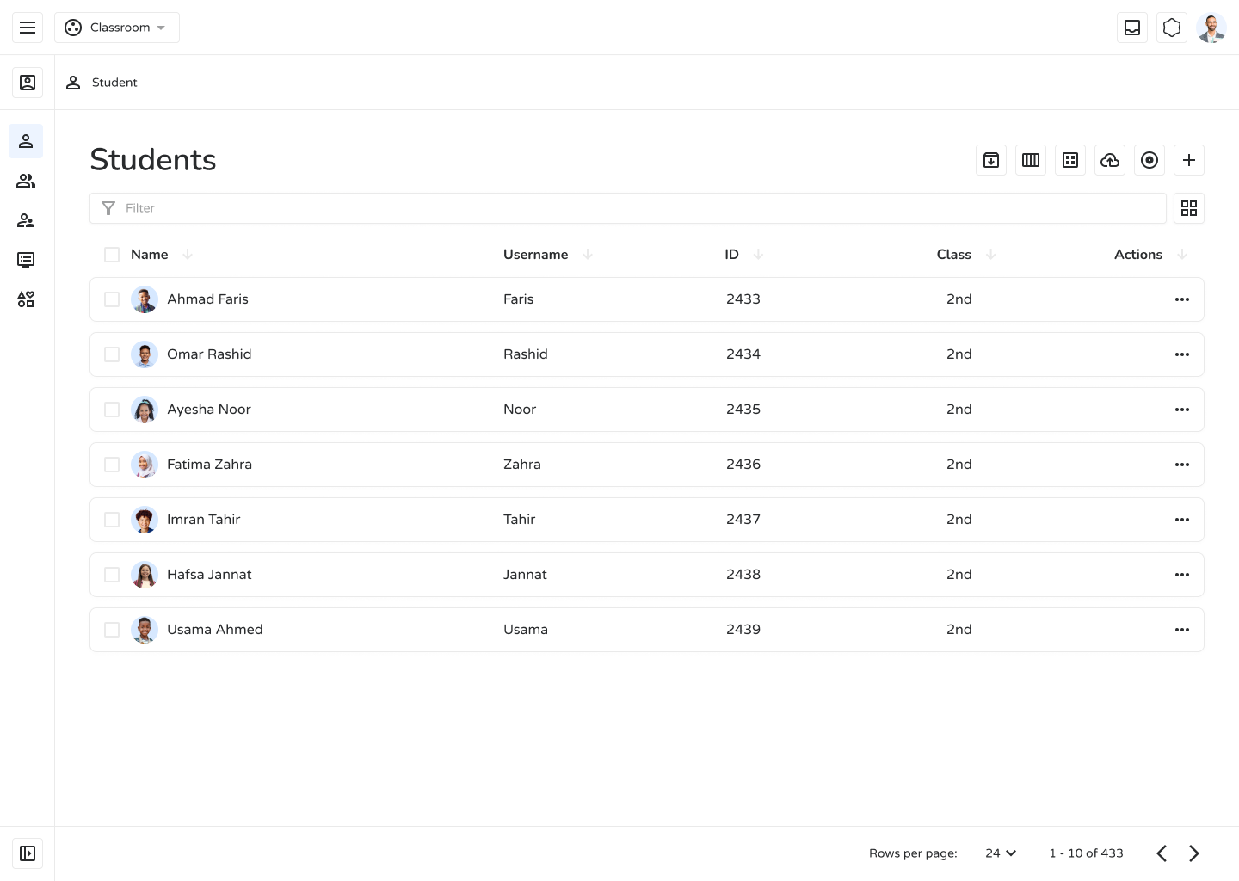Open the inbox icon in top bar
Viewport: 1239px width, 881px height.
pyautogui.click(x=1132, y=28)
